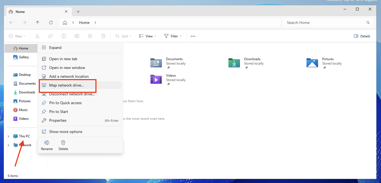Viewport: 381px width, 183px height.
Task: Open the Filter dropdown
Action: (x=173, y=36)
